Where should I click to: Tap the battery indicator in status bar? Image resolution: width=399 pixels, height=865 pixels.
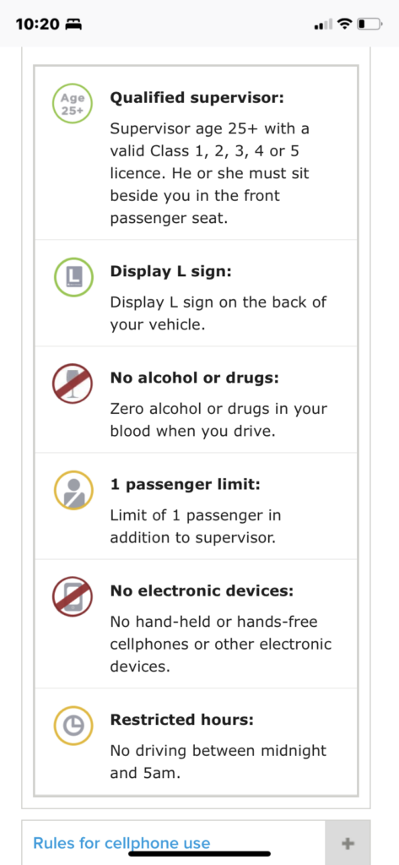click(x=369, y=24)
